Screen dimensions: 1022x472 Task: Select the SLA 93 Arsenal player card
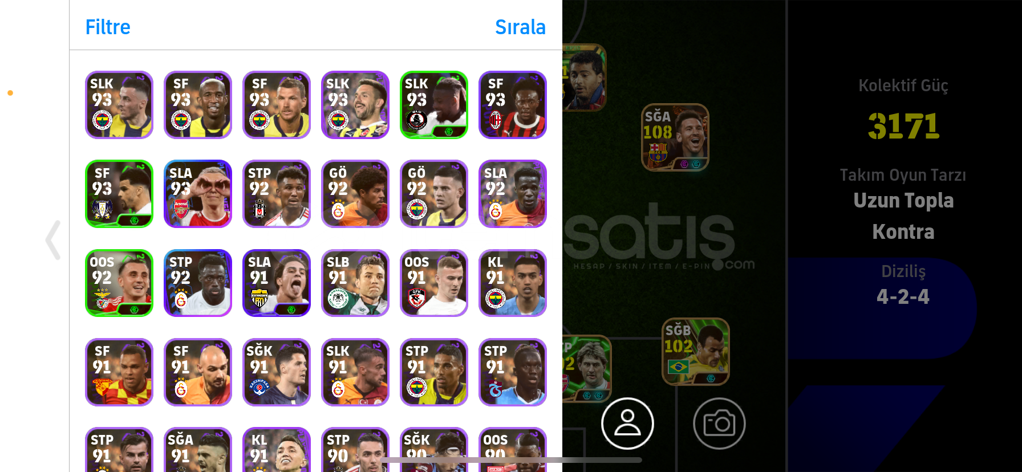click(x=198, y=194)
